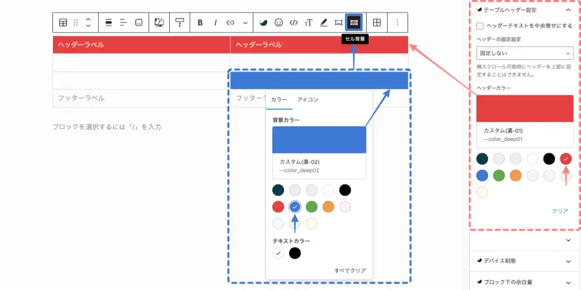This screenshot has height=290, width=581.
Task: Click the 'ブロックを選択するには' placeholder paragraph
Action: pos(107,127)
